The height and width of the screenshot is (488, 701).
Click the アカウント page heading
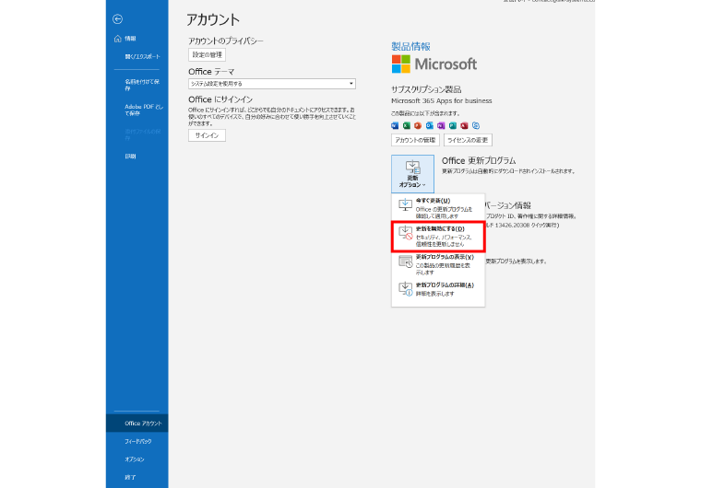pos(213,19)
